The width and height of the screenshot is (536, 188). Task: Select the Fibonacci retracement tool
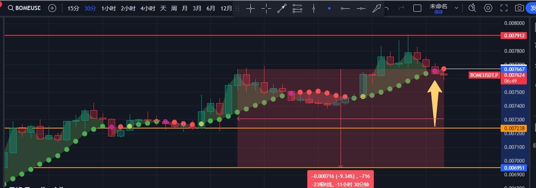tap(297, 8)
